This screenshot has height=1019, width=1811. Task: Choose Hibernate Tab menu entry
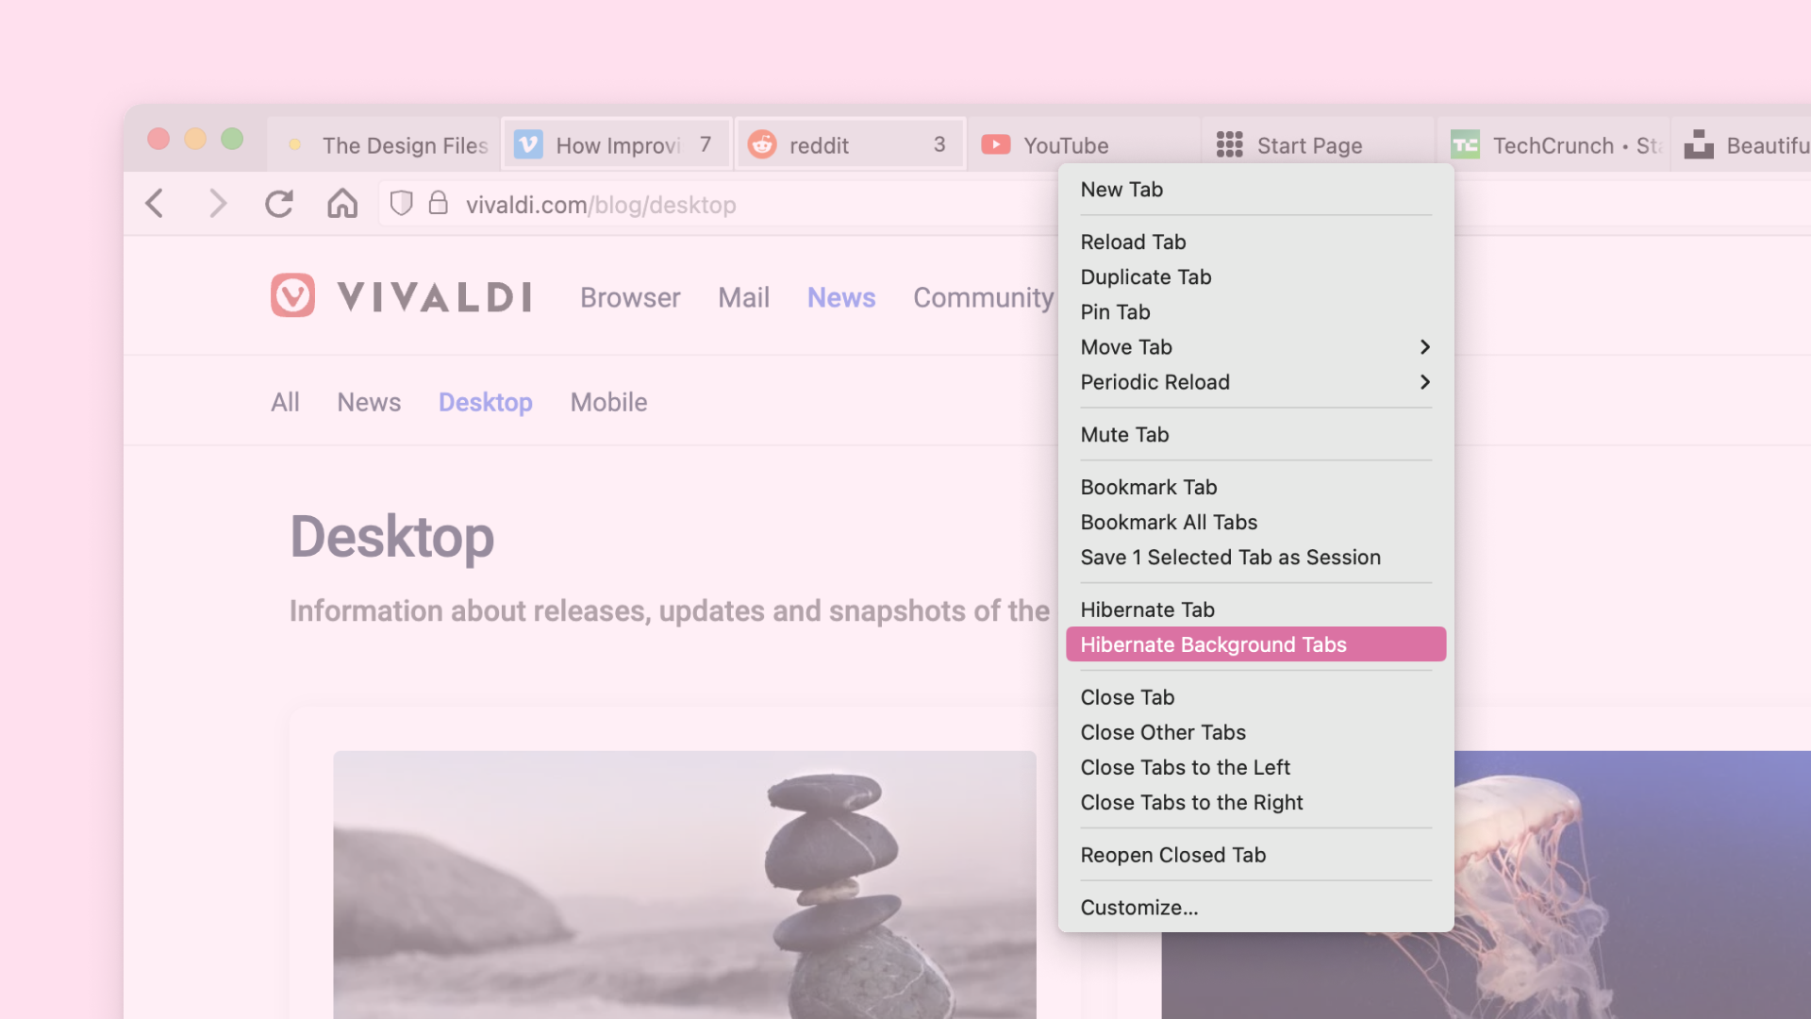click(x=1255, y=610)
